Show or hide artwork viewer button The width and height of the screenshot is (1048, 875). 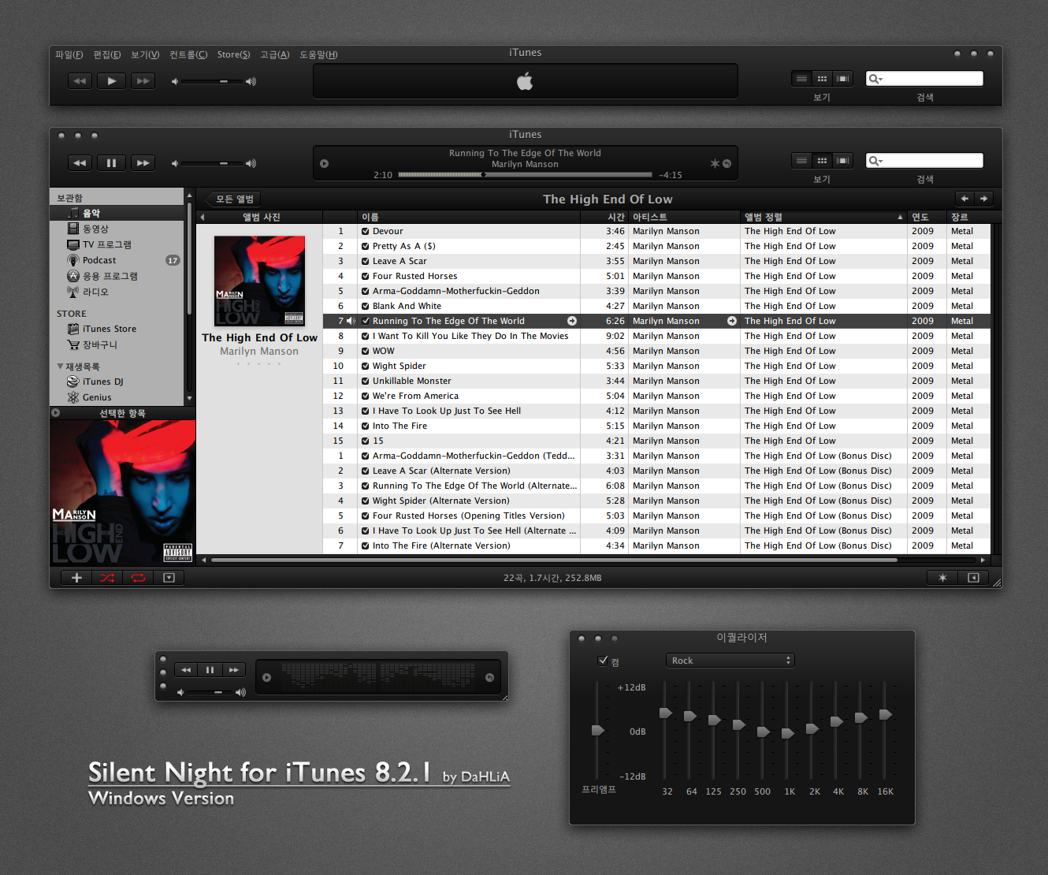tap(169, 578)
